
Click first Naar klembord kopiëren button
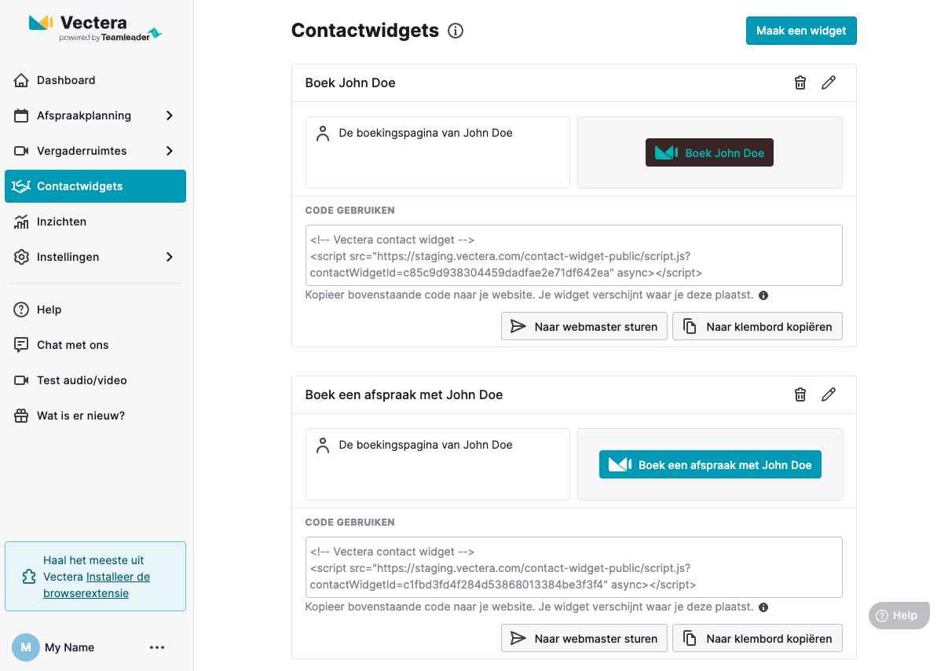coord(757,327)
